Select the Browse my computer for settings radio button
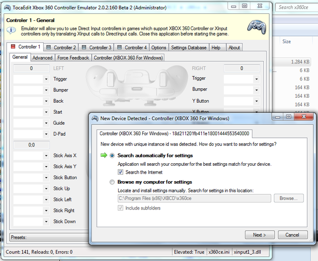Screen dimensions: 318x261 [112, 182]
